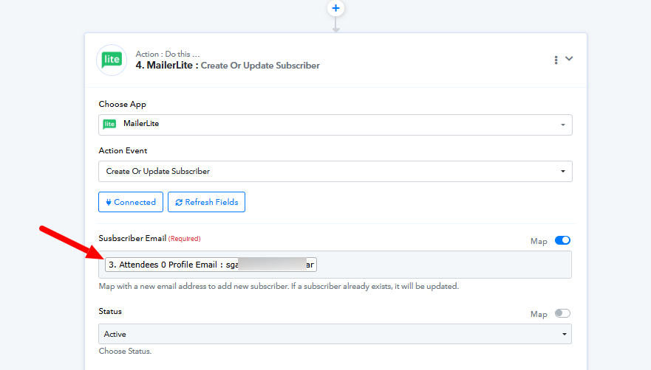Click the Subscriber Email field label

click(x=132, y=238)
